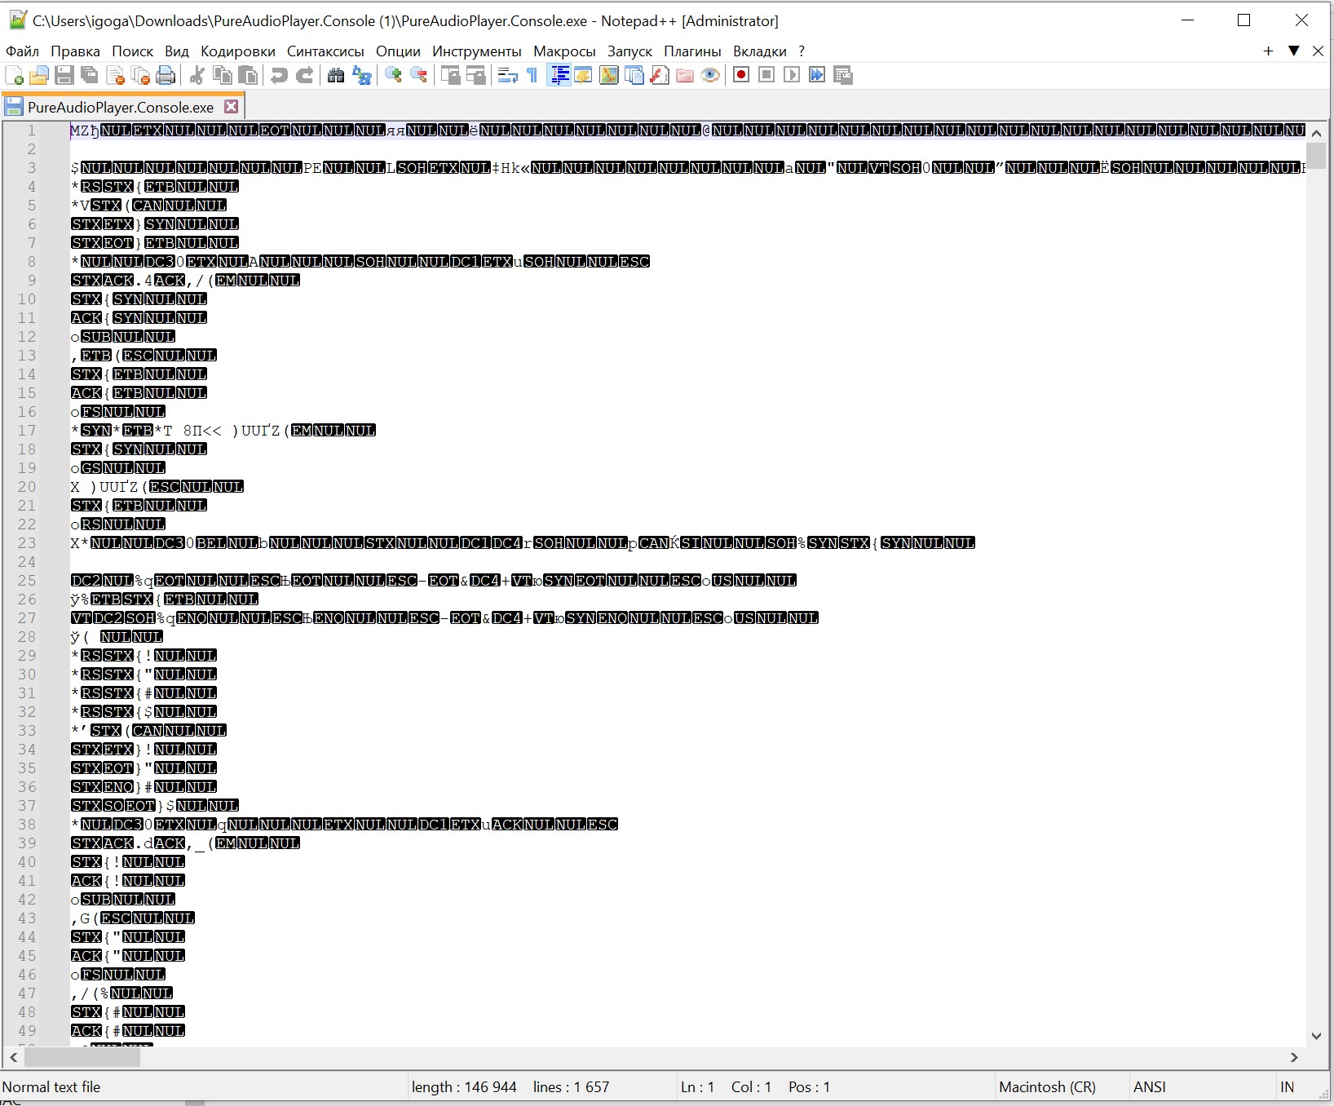
Task: Click the ANSI encoding in the status bar
Action: coord(1149,1087)
